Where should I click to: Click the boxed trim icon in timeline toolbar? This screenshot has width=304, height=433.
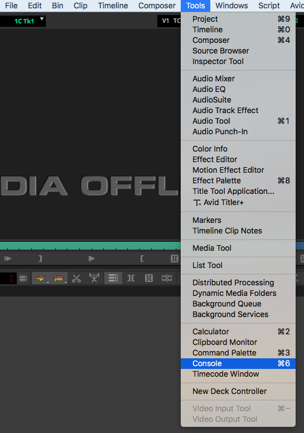(x=149, y=278)
